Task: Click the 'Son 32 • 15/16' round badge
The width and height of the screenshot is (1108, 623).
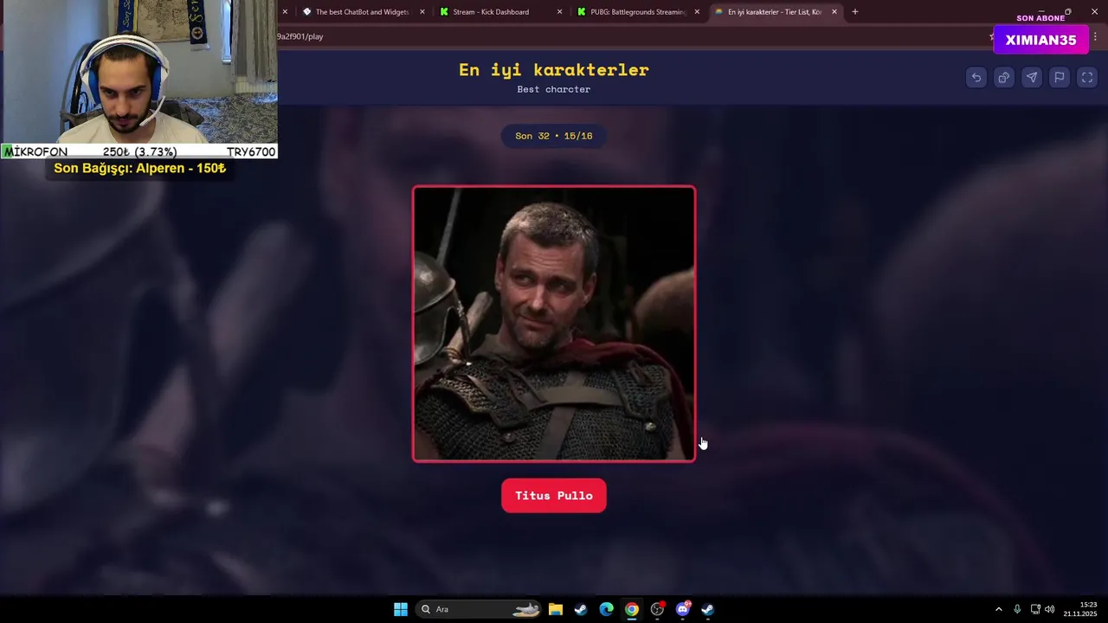Action: tap(554, 136)
